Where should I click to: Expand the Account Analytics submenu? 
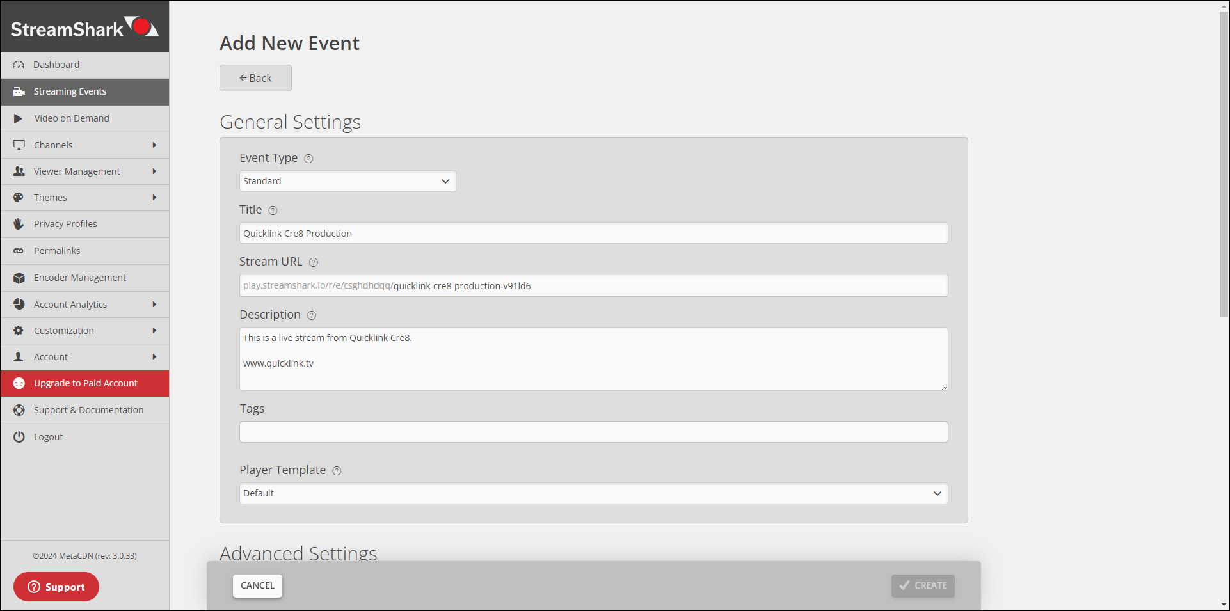tap(154, 305)
